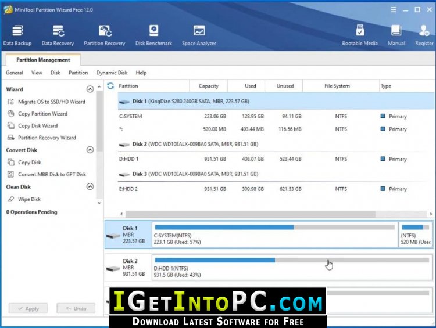
Task: Click the Disk 3 drive icon in list header
Action: tap(124, 174)
